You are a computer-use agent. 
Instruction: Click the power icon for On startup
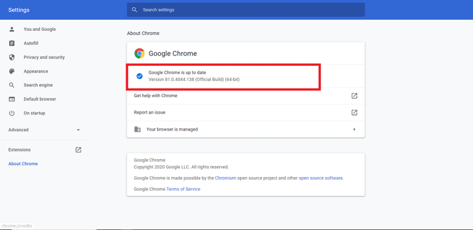pos(12,113)
